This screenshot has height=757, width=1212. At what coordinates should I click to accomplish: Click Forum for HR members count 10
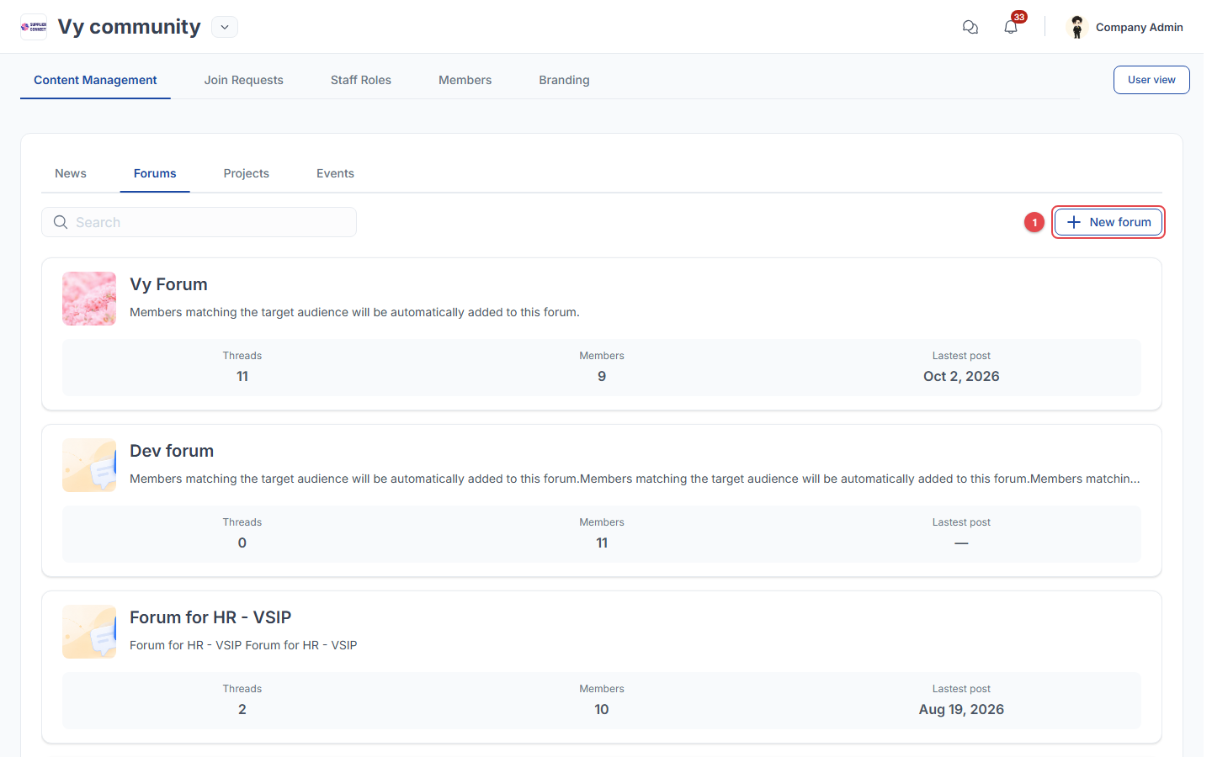tap(602, 709)
